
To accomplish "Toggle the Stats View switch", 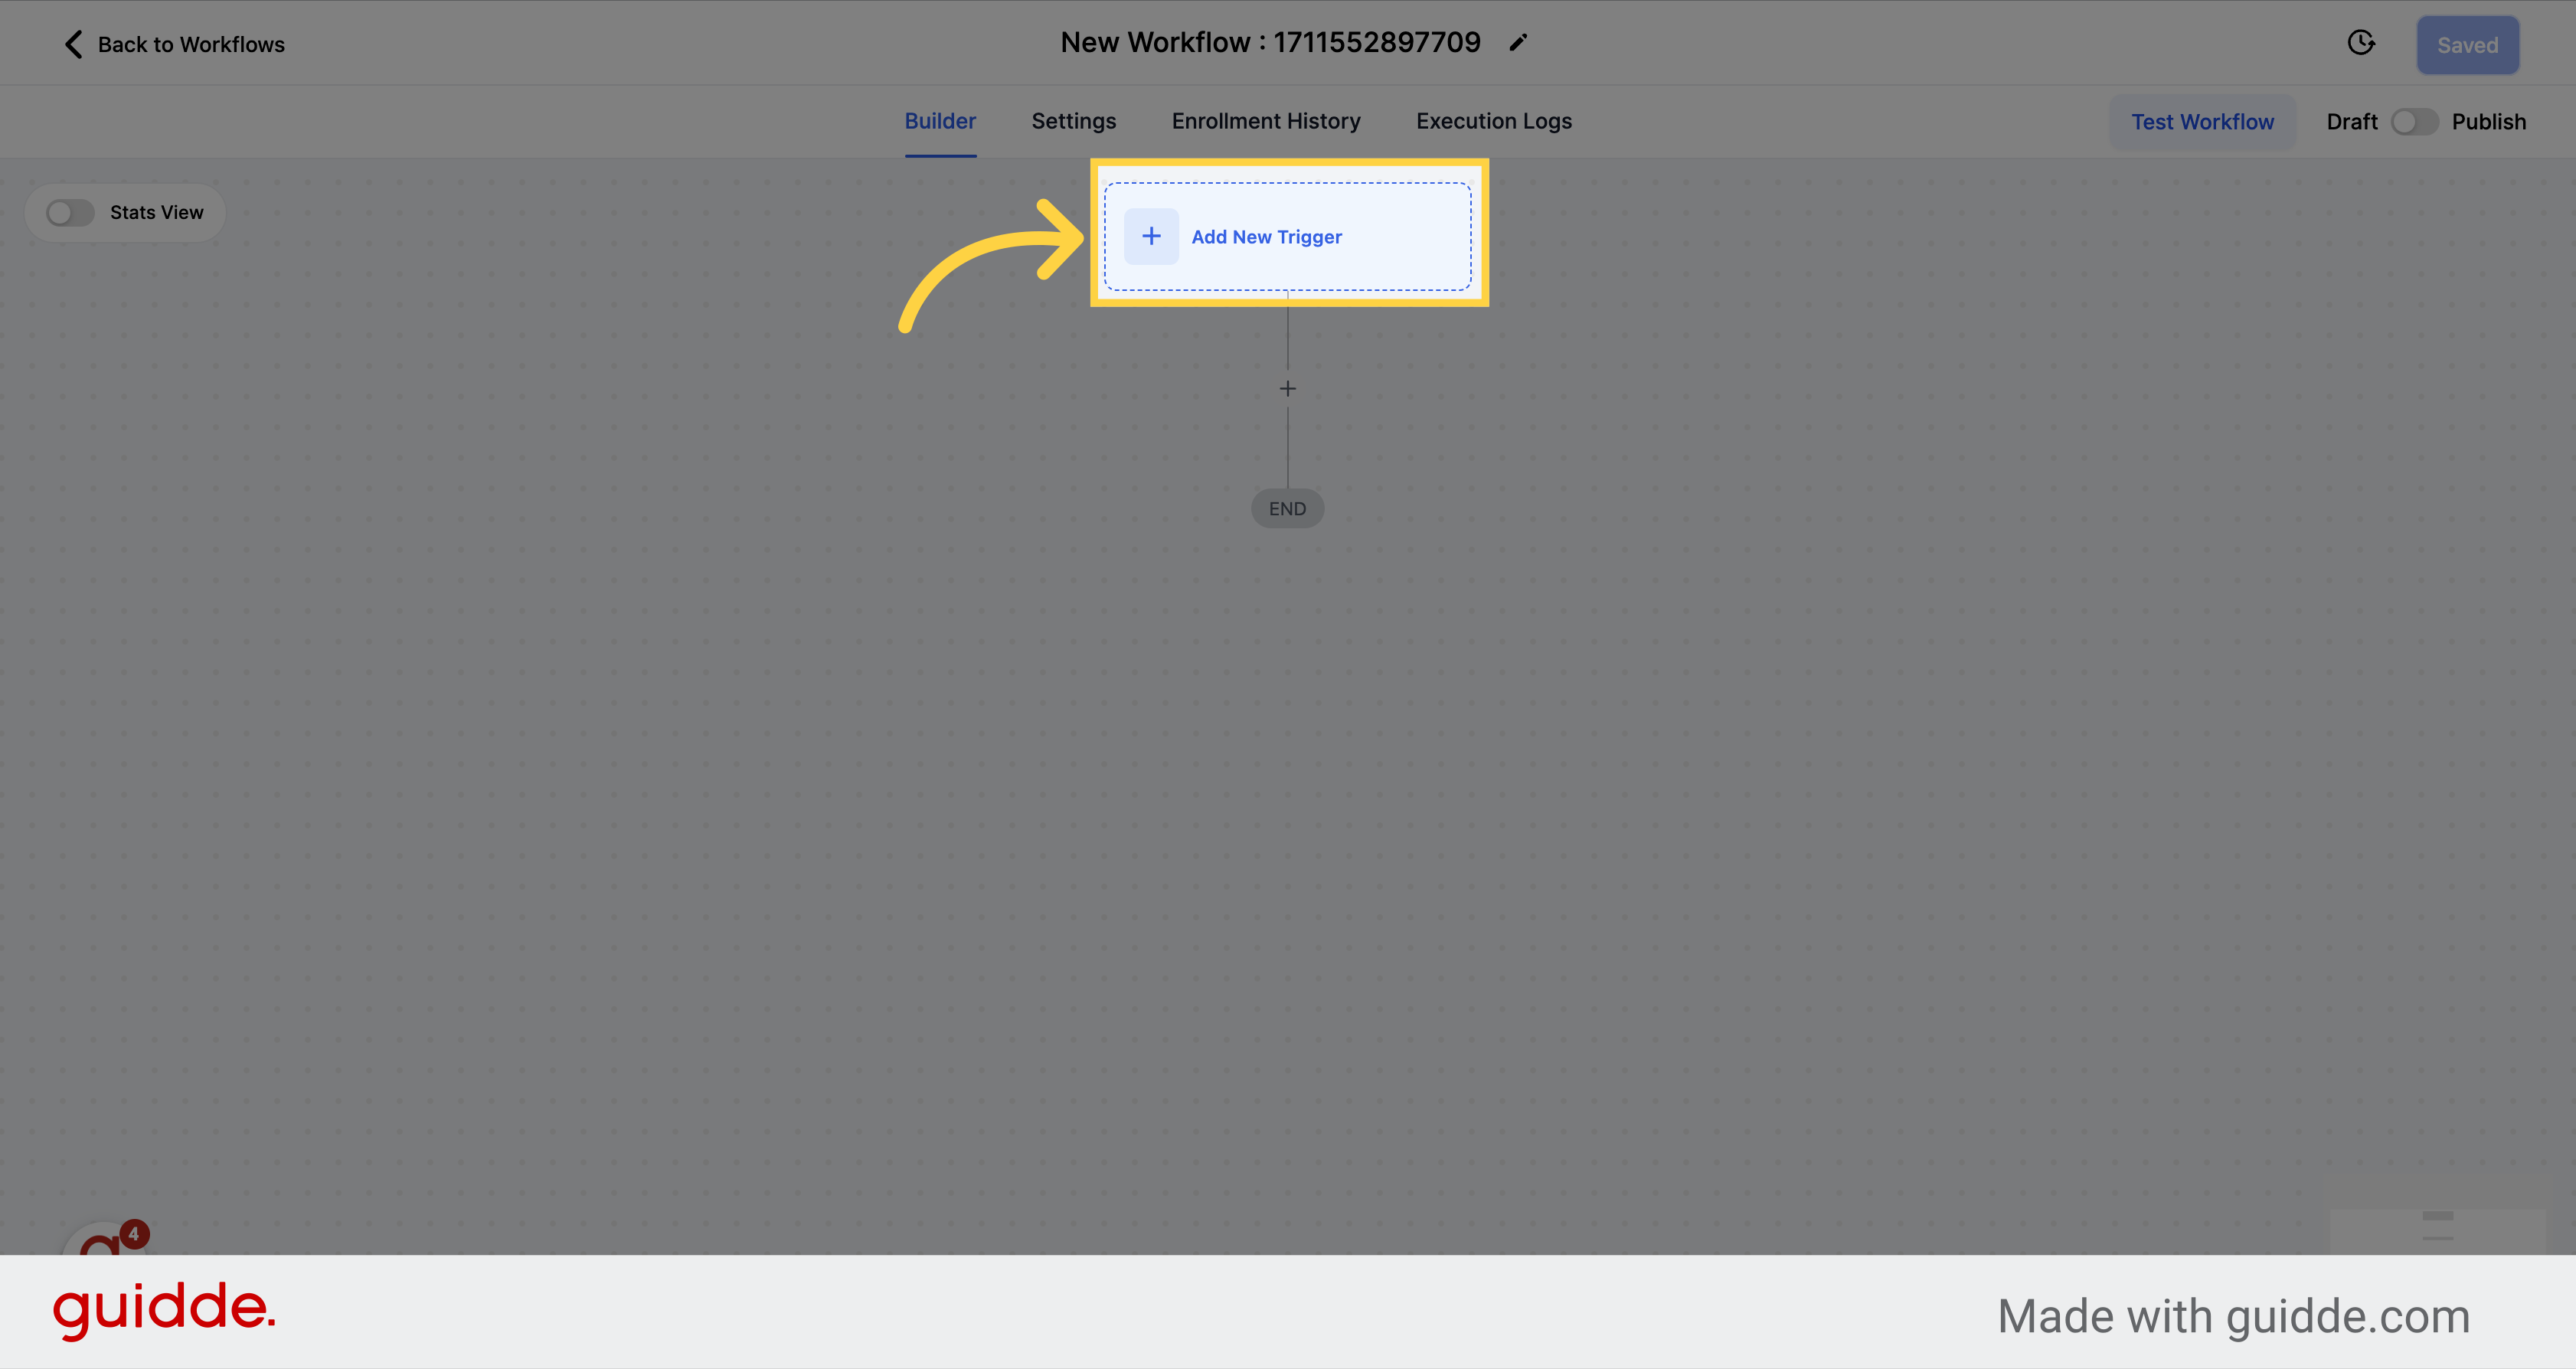I will click(68, 211).
